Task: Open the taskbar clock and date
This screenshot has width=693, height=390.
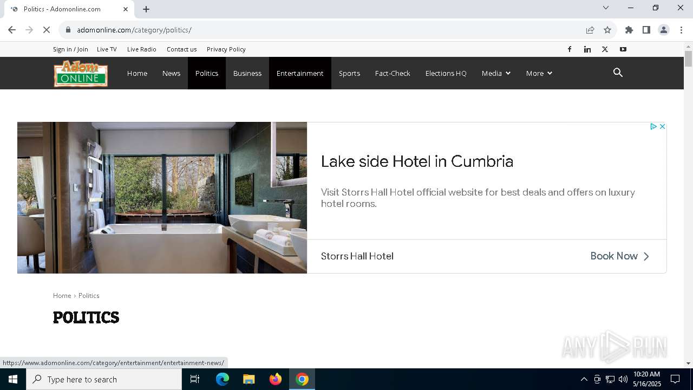Action: (647, 379)
